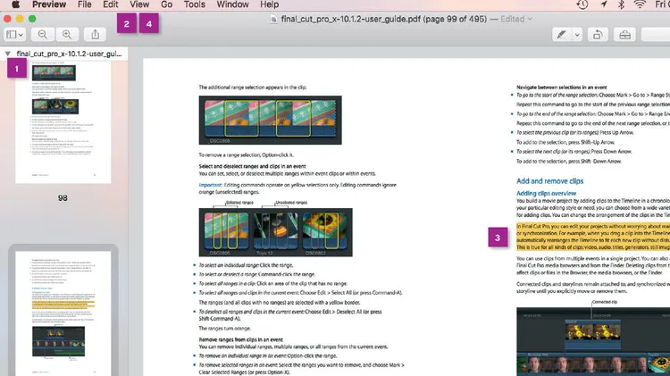The height and width of the screenshot is (376, 670).
Task: Click the 'Important:' blue label
Action: coord(210,185)
